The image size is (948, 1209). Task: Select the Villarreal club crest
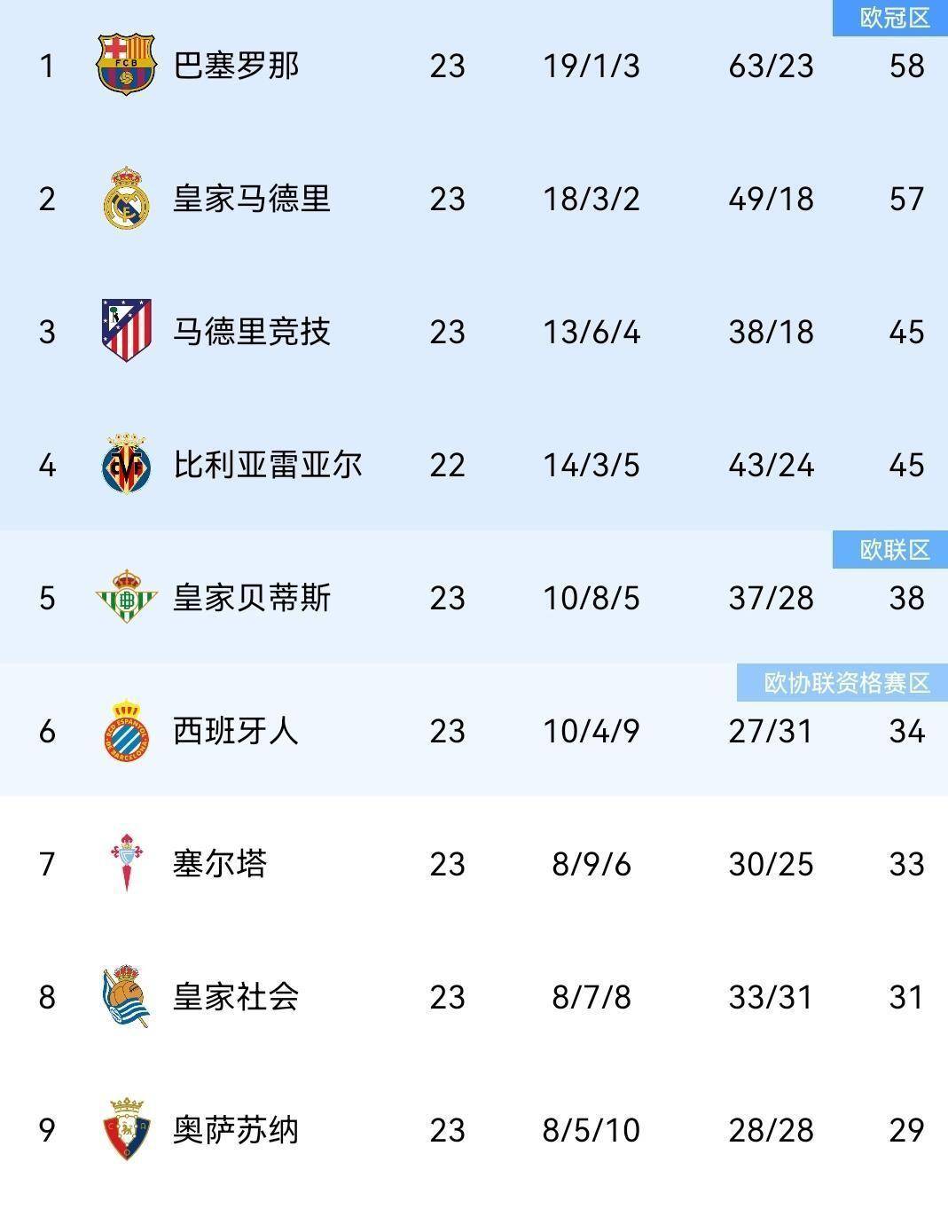pyautogui.click(x=126, y=464)
